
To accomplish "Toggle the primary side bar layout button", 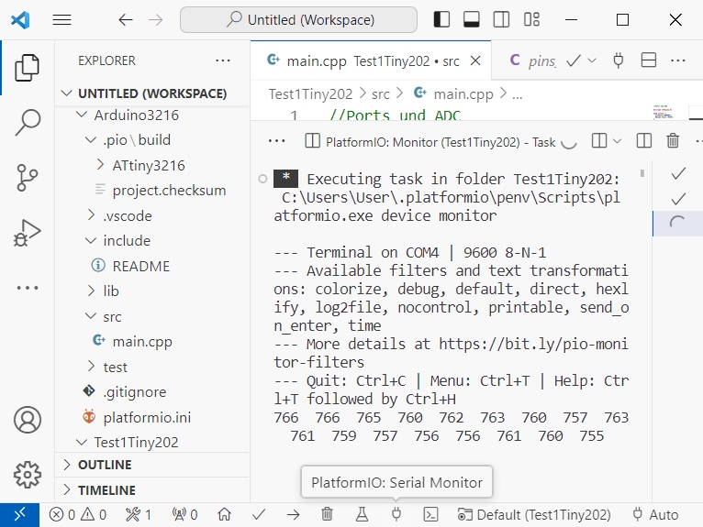I will [441, 19].
